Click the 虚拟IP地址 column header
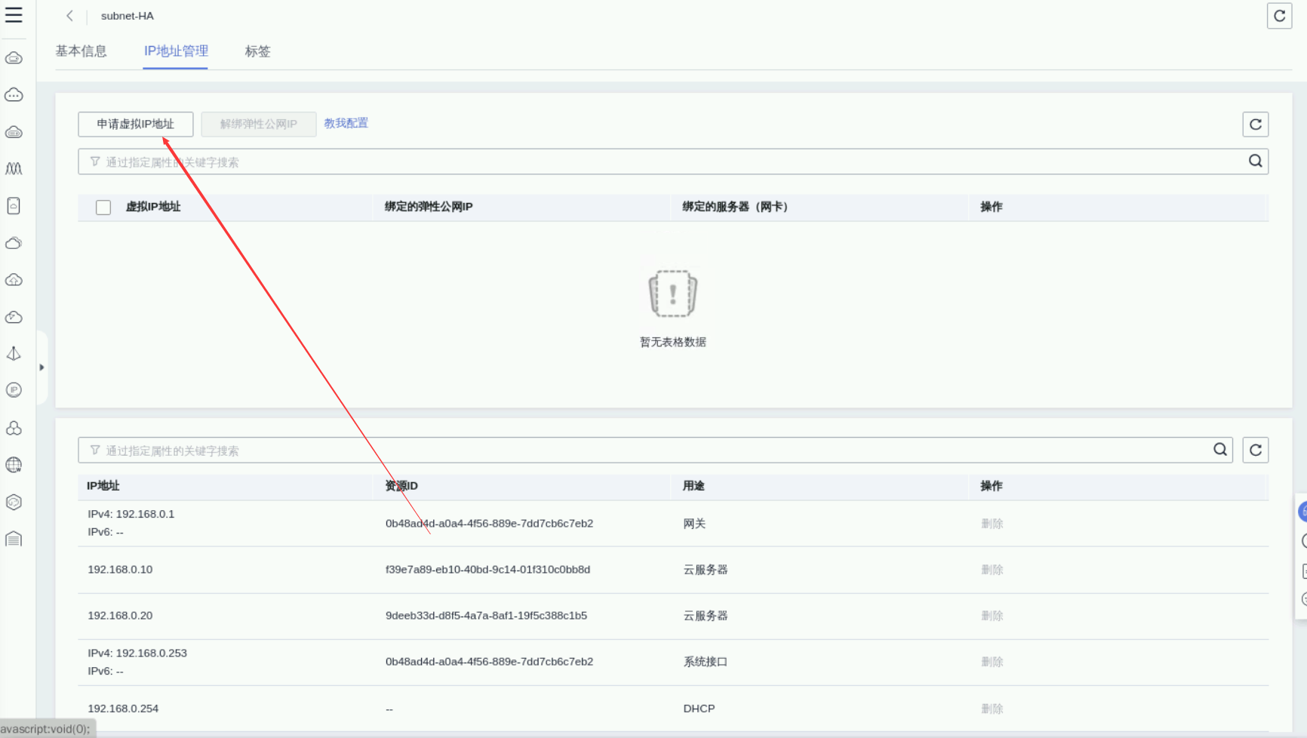The width and height of the screenshot is (1307, 738). 153,207
